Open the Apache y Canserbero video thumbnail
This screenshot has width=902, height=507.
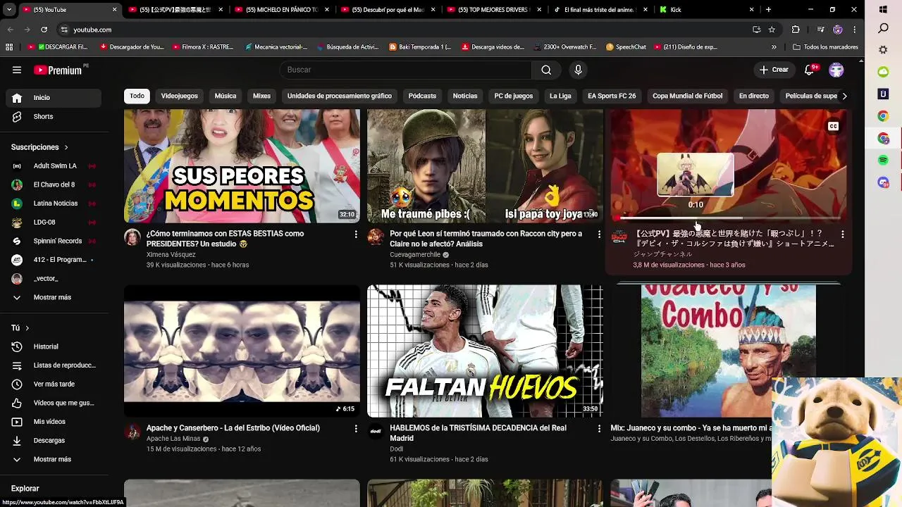tap(242, 351)
